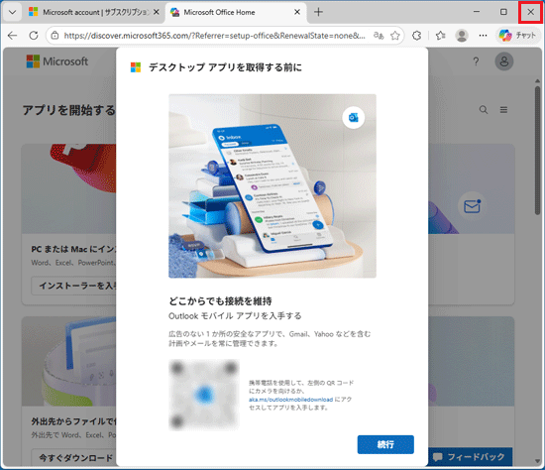
Task: Click the Microsoft logo in page header
Action: 57,61
